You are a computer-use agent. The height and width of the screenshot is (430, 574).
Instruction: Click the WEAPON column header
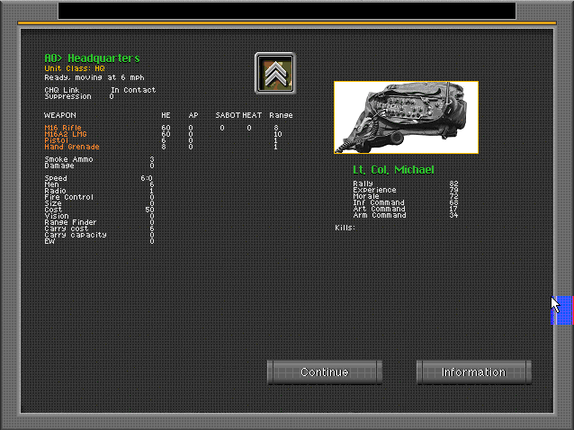[x=60, y=115]
